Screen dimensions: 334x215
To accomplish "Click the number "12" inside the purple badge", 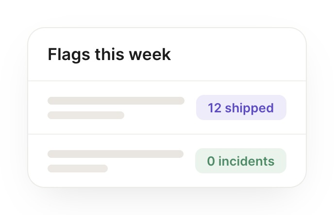I will point(215,108).
